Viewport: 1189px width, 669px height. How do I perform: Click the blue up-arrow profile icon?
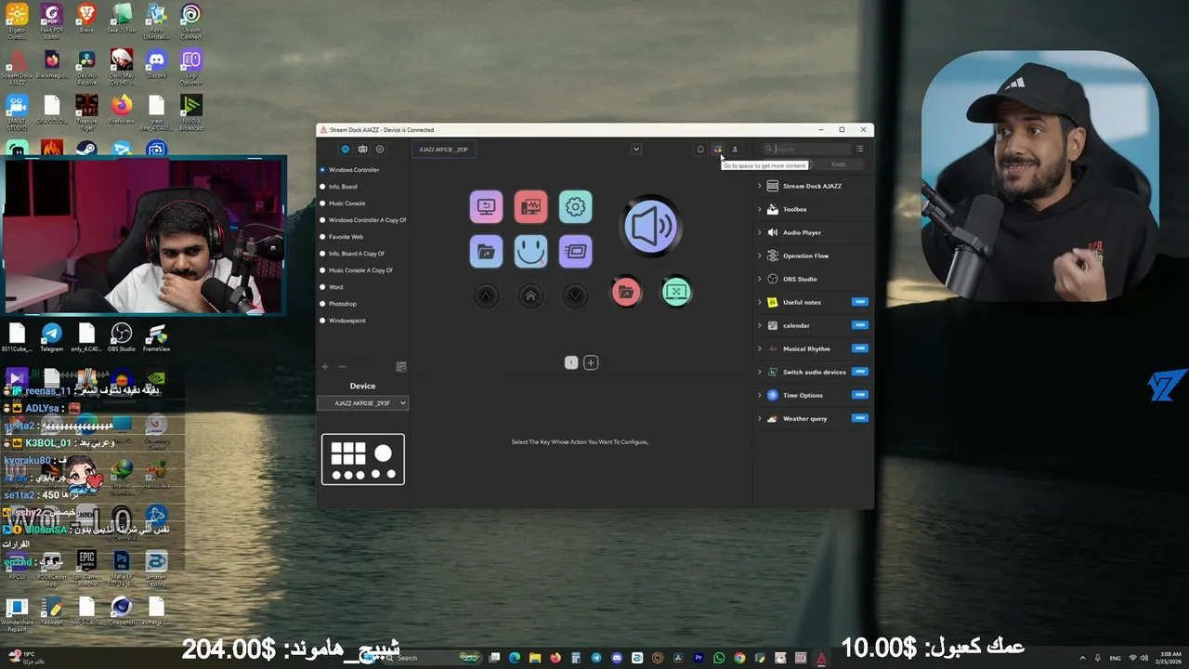[x=346, y=149]
